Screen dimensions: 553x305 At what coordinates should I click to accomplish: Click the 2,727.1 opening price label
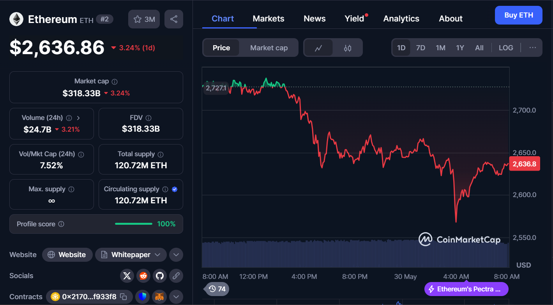tap(216, 88)
